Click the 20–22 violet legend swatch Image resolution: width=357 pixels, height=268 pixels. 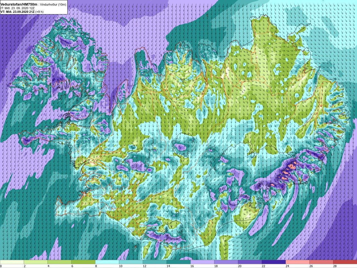click(x=250, y=262)
